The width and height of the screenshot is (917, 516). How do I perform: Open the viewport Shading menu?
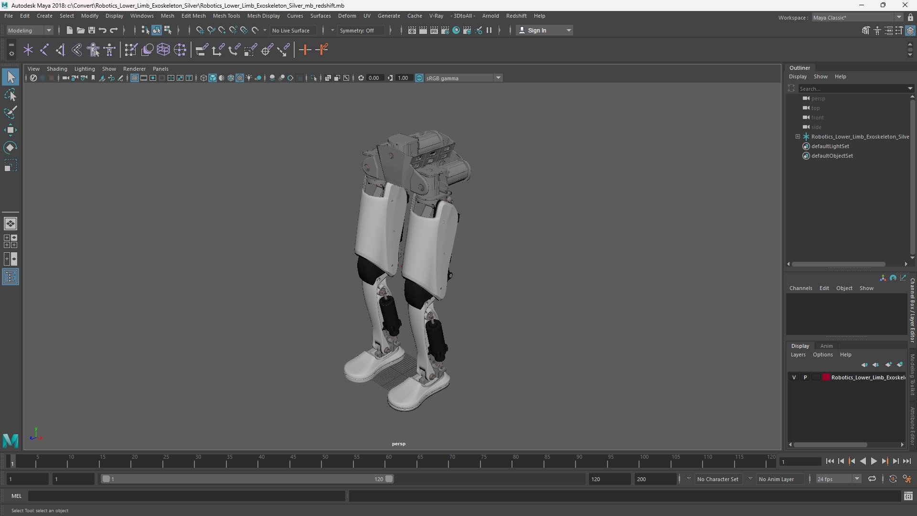(x=57, y=69)
